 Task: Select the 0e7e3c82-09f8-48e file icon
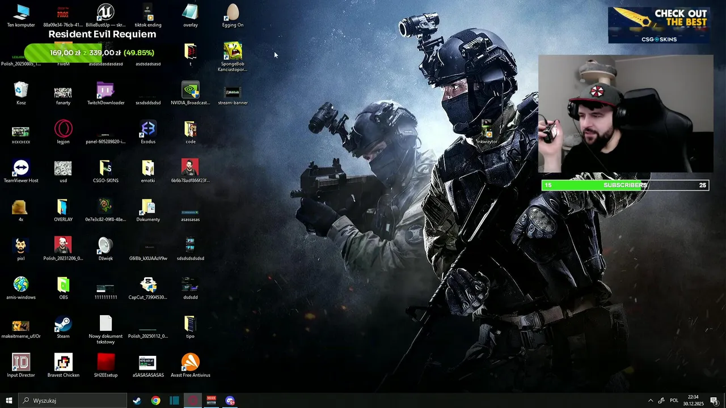click(105, 210)
